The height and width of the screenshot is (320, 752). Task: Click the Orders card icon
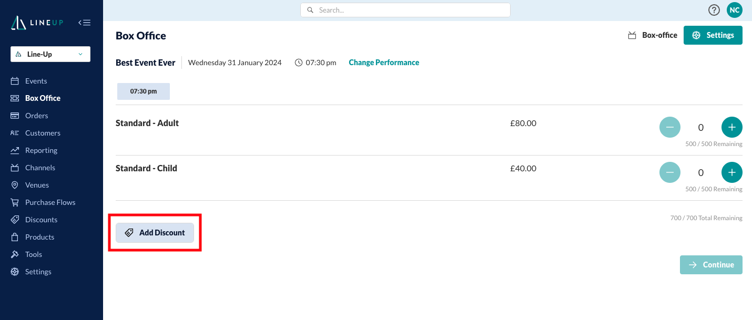15,116
